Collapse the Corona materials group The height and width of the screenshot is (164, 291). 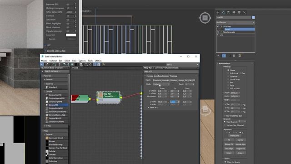[45, 92]
